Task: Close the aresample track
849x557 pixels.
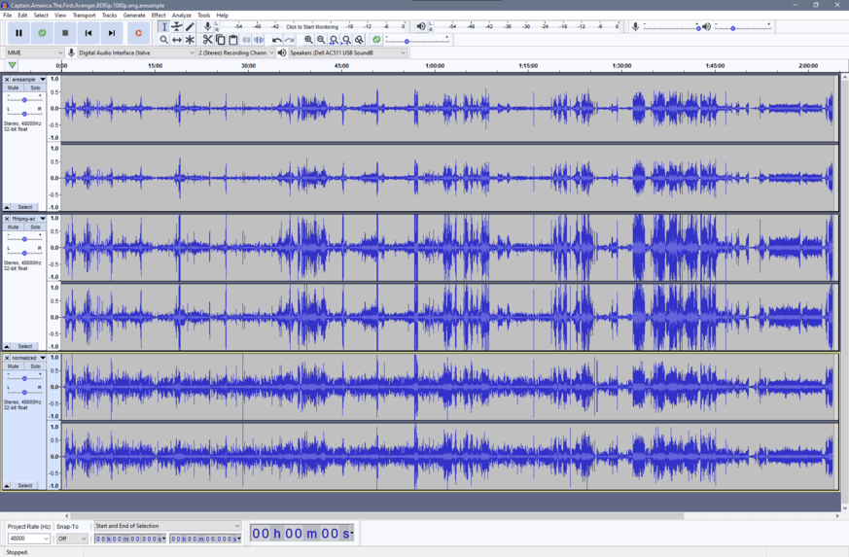Action: (7, 80)
